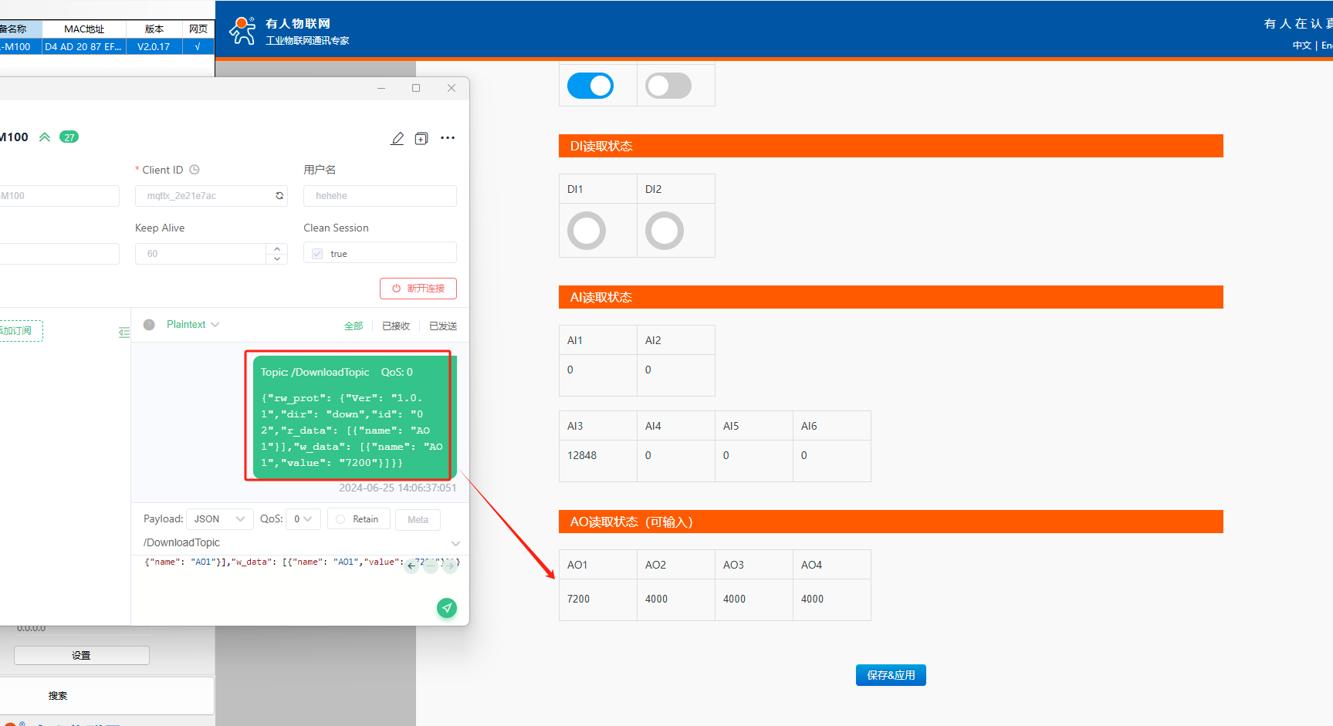Regenerate Client ID with refresh icon
1333x726 pixels.
(279, 196)
